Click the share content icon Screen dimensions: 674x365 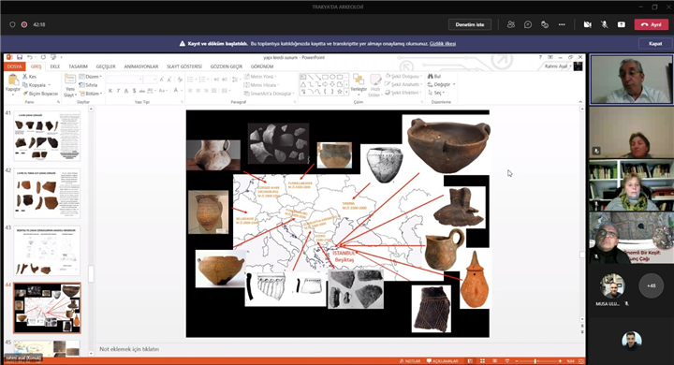coord(622,24)
